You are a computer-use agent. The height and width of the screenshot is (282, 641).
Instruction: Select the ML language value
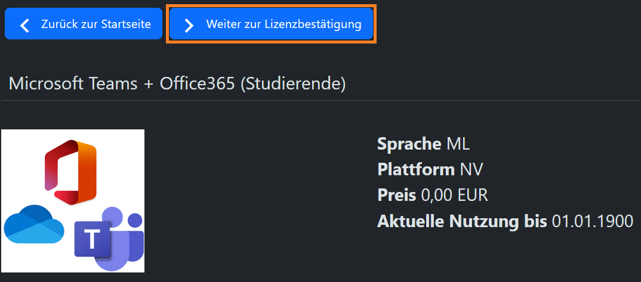tap(458, 144)
